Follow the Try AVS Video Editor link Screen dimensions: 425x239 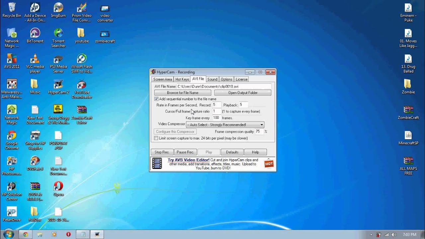[x=189, y=160]
